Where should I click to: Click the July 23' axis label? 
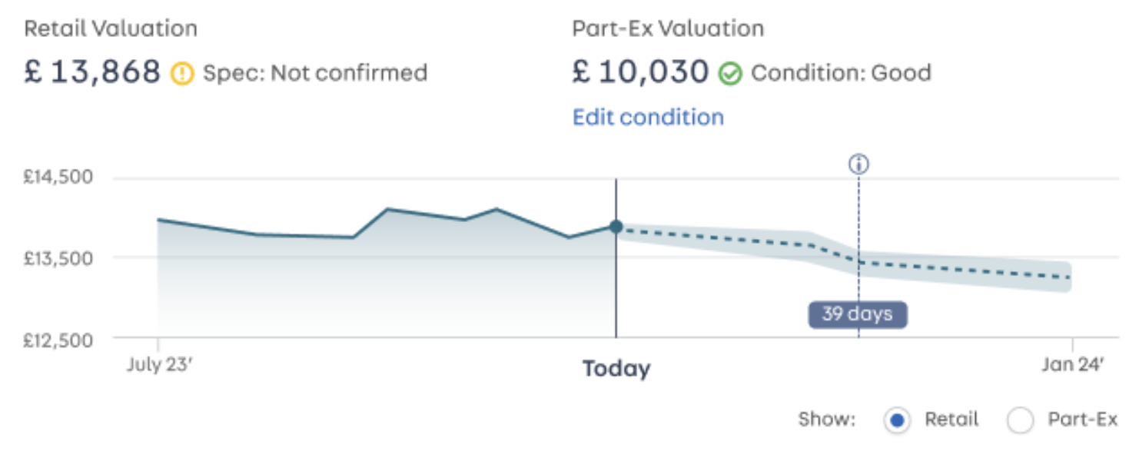point(158,364)
